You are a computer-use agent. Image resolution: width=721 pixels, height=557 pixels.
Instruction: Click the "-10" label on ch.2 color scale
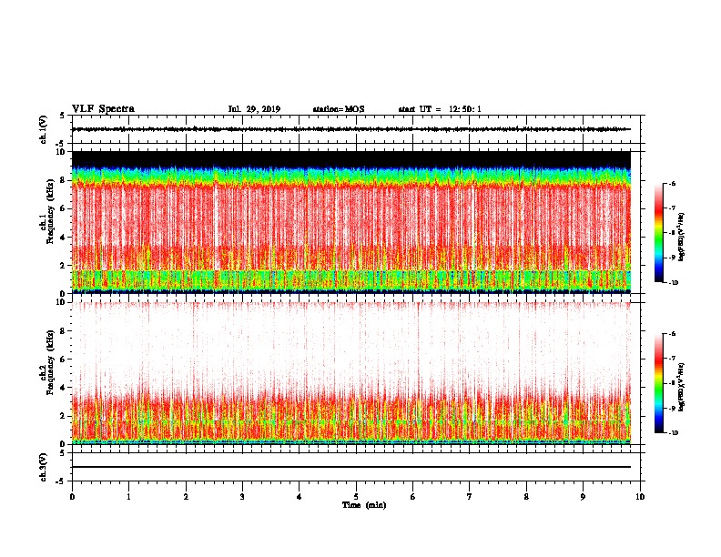673,433
